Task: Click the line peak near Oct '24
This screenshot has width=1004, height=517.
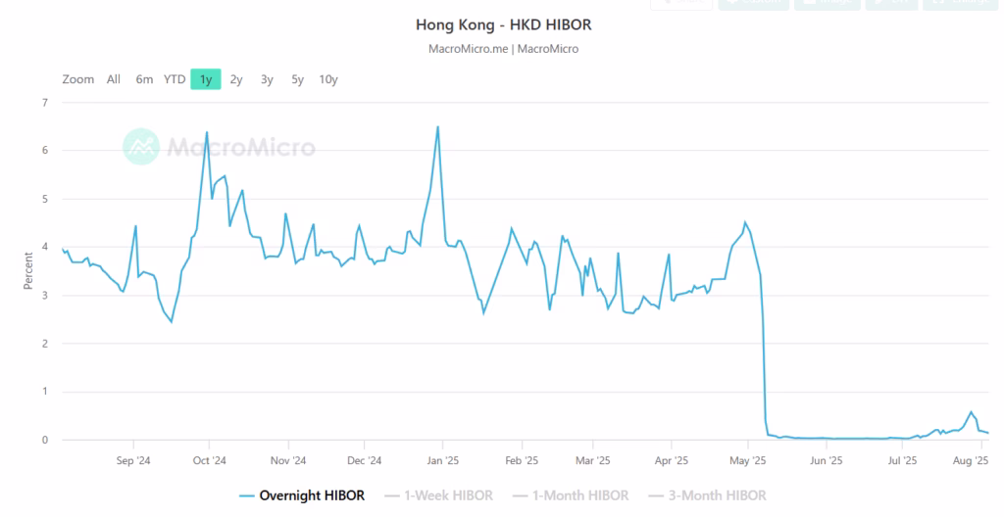Action: click(x=206, y=132)
